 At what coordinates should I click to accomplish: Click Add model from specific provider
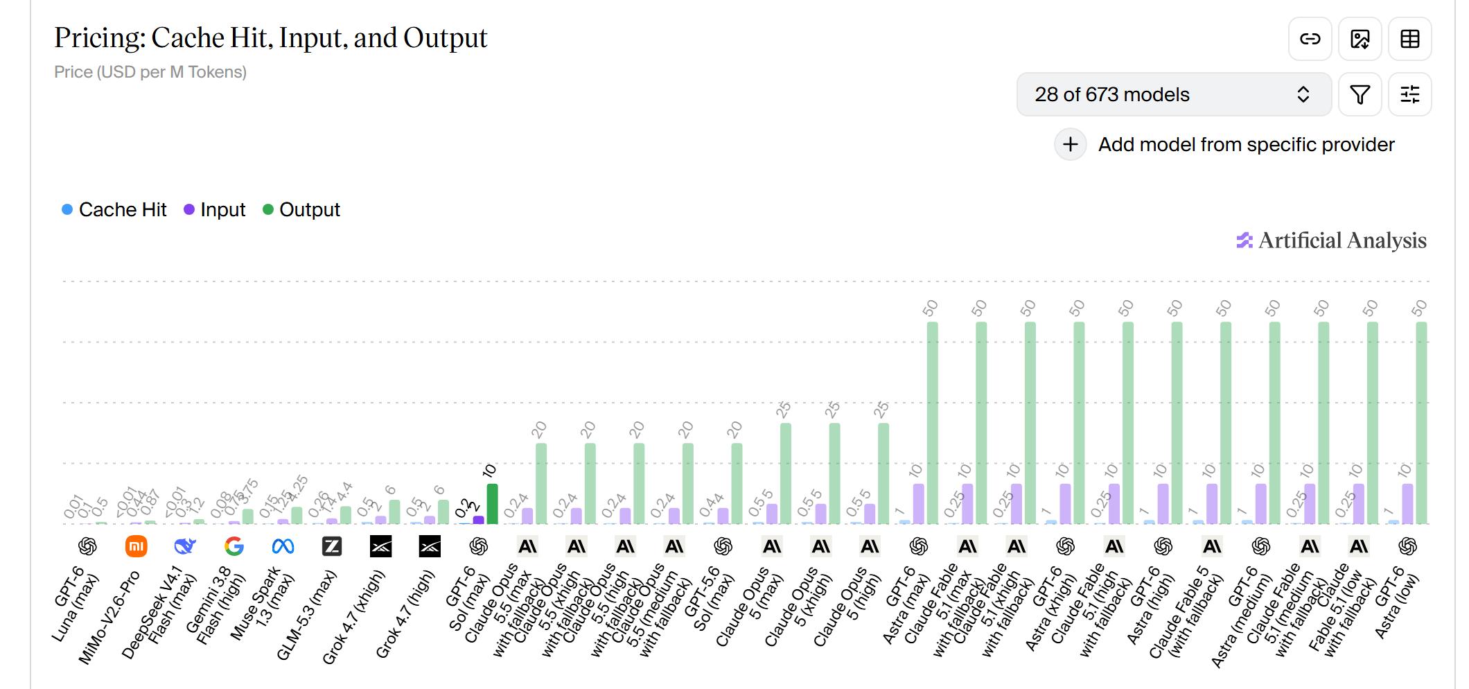(x=1246, y=144)
